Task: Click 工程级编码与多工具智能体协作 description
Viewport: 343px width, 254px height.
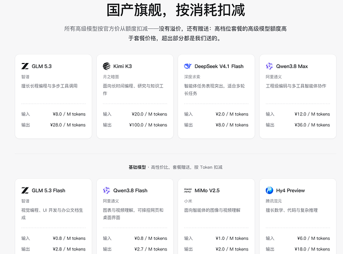Action: (296, 86)
